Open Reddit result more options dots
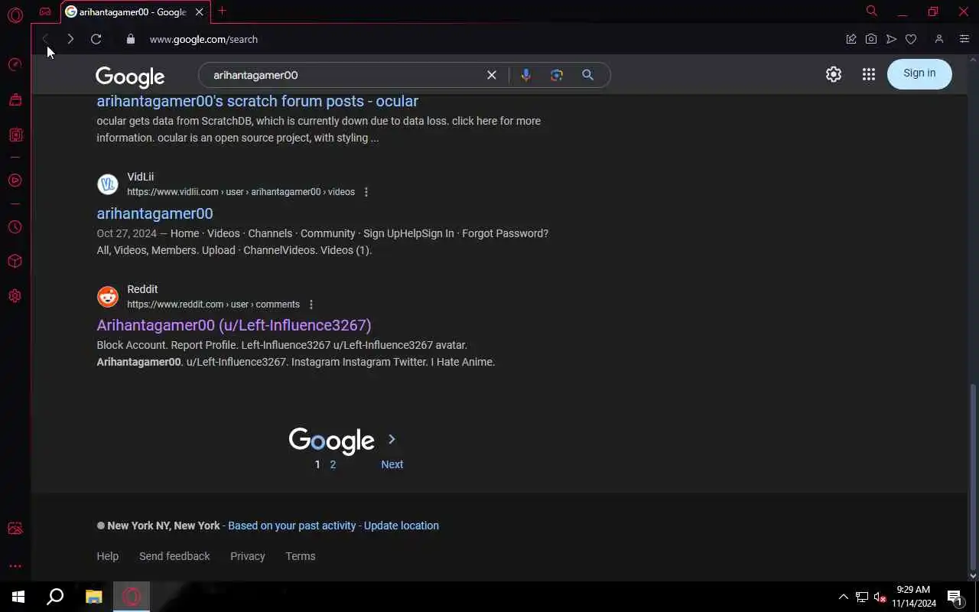979x612 pixels. 311,304
